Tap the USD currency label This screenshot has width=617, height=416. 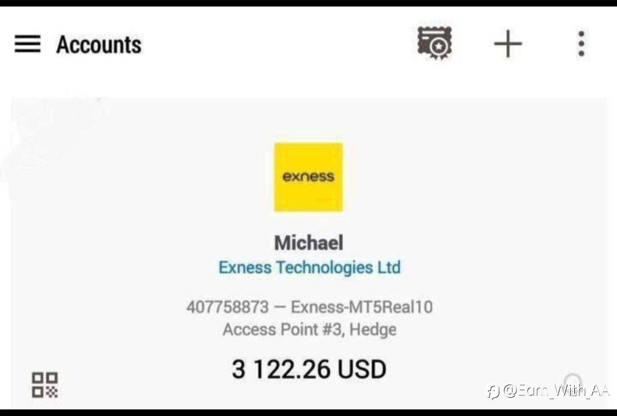362,369
